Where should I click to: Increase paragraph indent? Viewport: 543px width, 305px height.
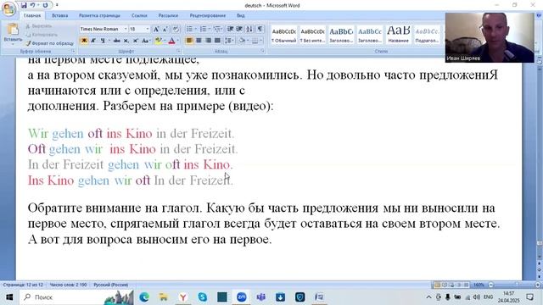point(239,29)
